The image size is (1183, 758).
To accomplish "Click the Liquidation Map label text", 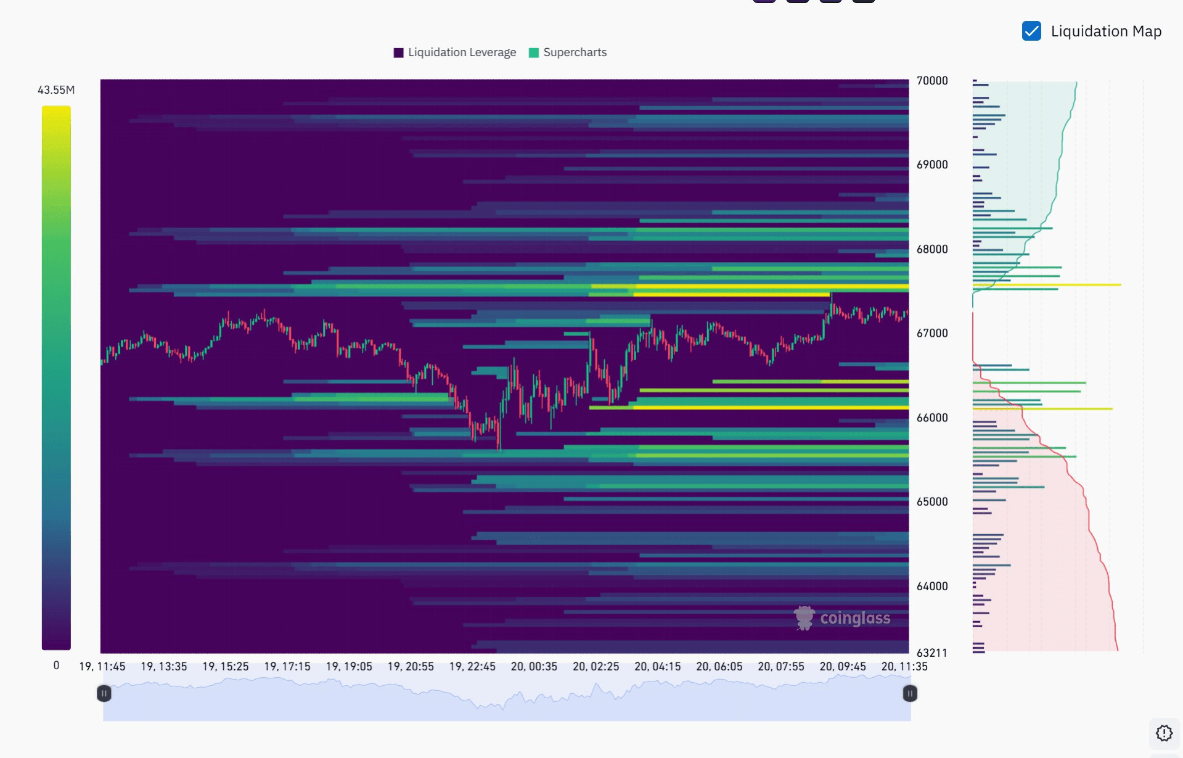I will click(1106, 31).
